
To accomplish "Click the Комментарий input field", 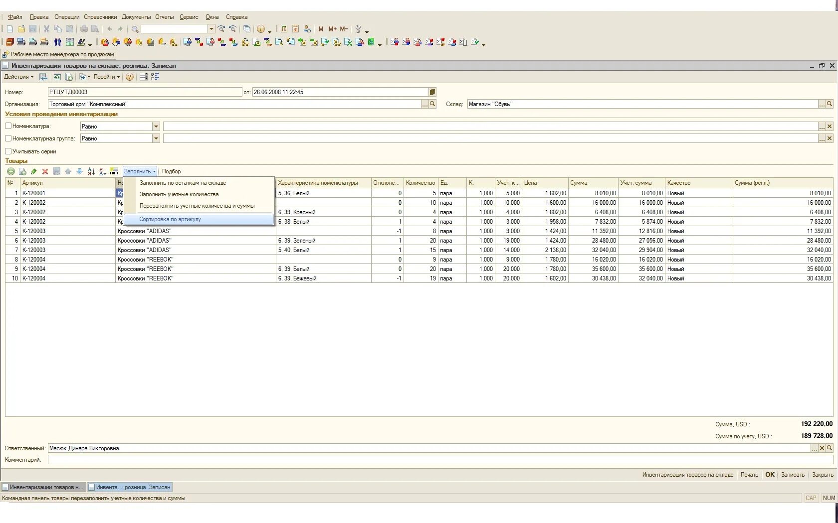I will point(440,460).
